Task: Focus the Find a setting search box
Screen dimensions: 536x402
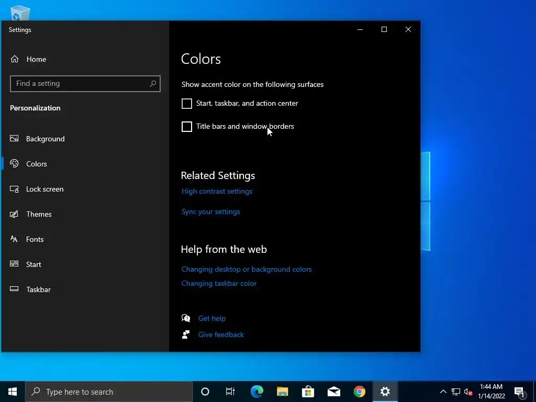Action: 85,83
